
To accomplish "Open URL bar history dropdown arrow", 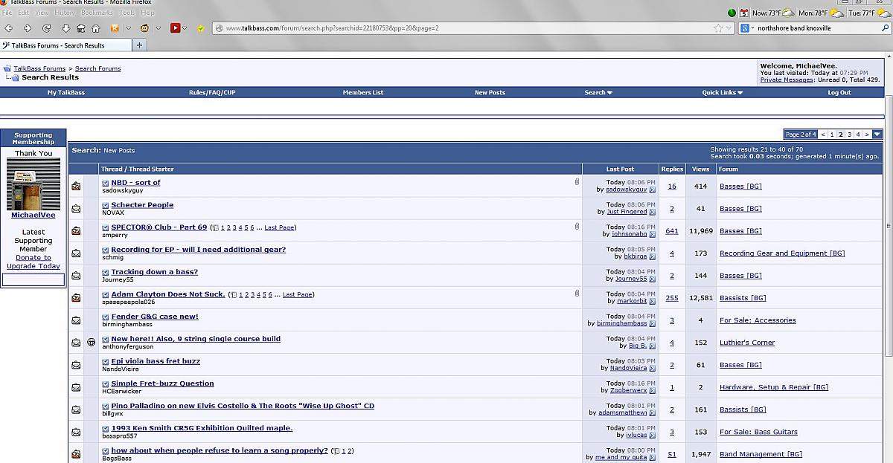I will point(729,28).
